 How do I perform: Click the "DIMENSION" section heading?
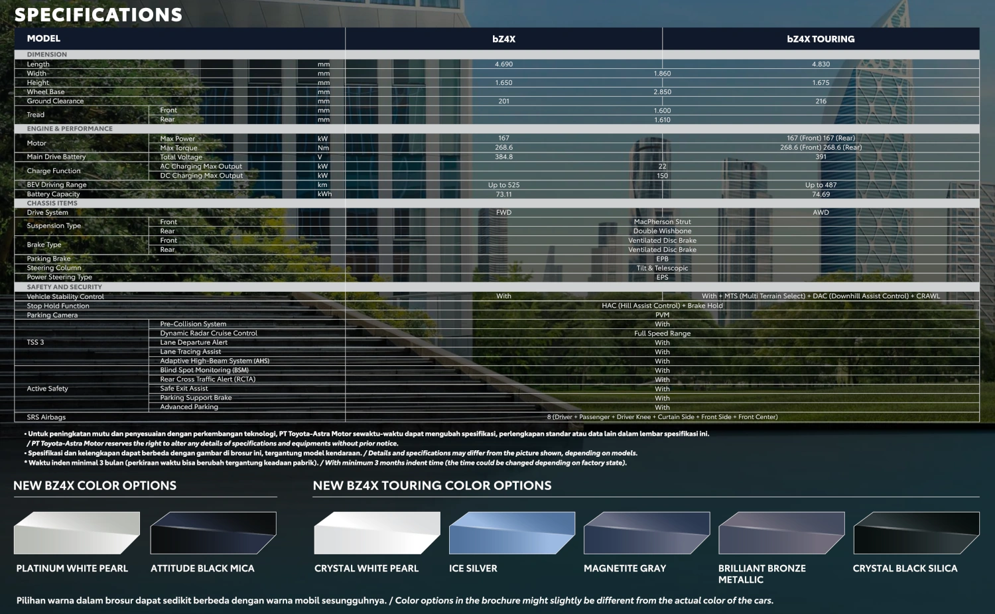tap(47, 54)
